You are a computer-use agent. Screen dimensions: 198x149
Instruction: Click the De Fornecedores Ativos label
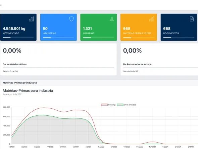137,64
